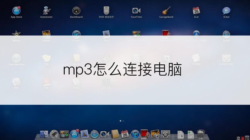Open the Dashboard app in Launchpad
The width and height of the screenshot is (250, 140).
pos(76,11)
